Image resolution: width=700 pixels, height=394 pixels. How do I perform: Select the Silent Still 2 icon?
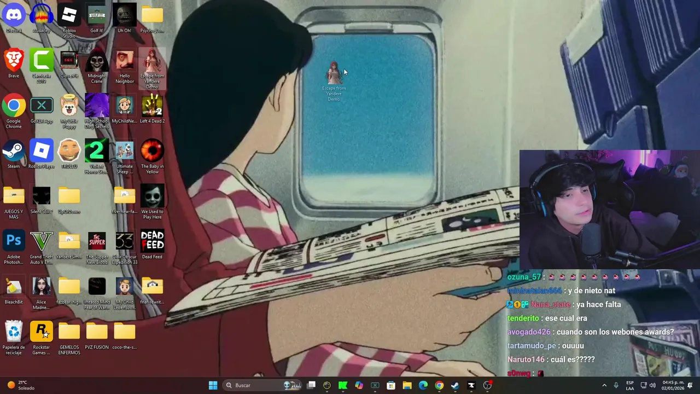[42, 200]
